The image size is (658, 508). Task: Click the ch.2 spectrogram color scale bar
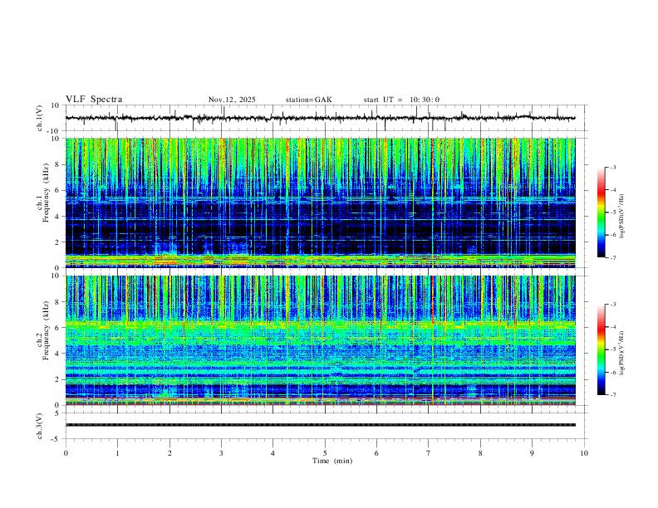[601, 349]
